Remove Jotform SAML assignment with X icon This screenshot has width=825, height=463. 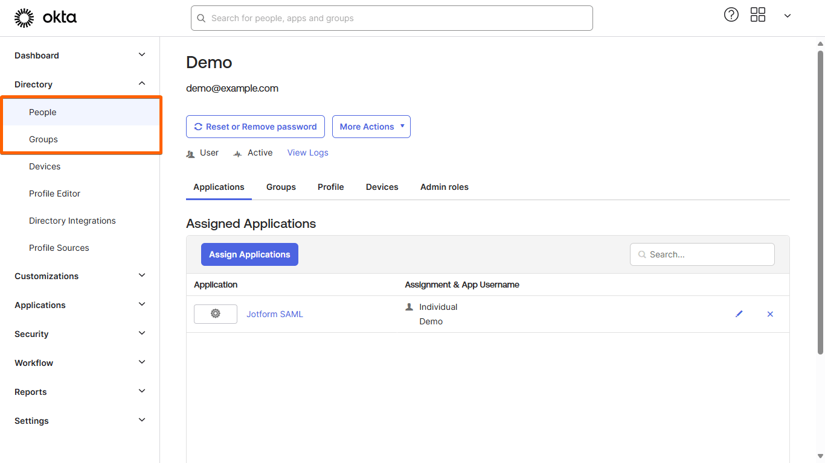tap(770, 314)
